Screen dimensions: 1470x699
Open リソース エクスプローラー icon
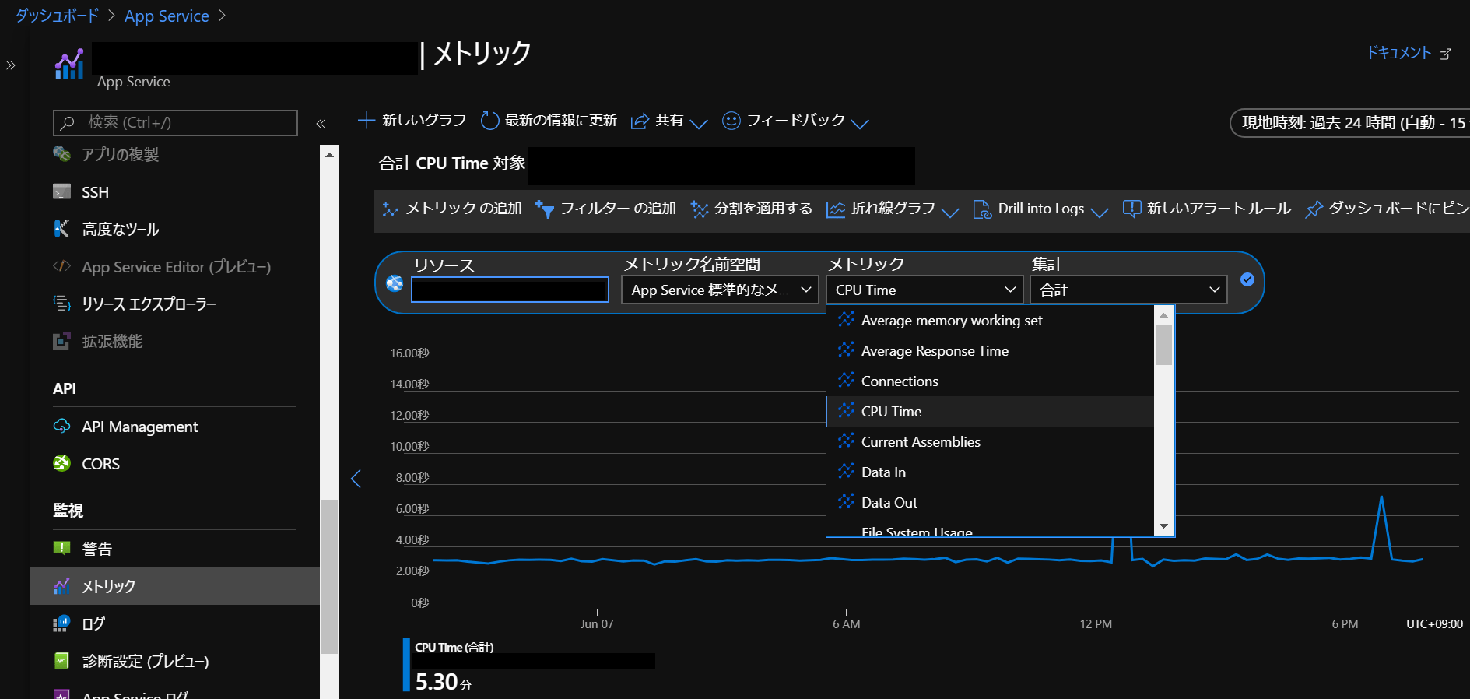pos(61,304)
